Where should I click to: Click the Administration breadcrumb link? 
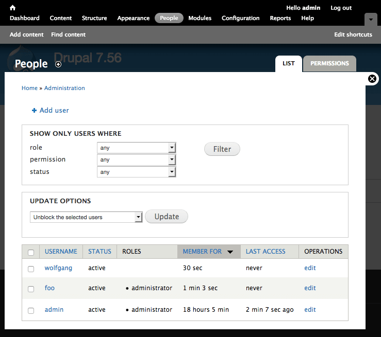coord(64,88)
